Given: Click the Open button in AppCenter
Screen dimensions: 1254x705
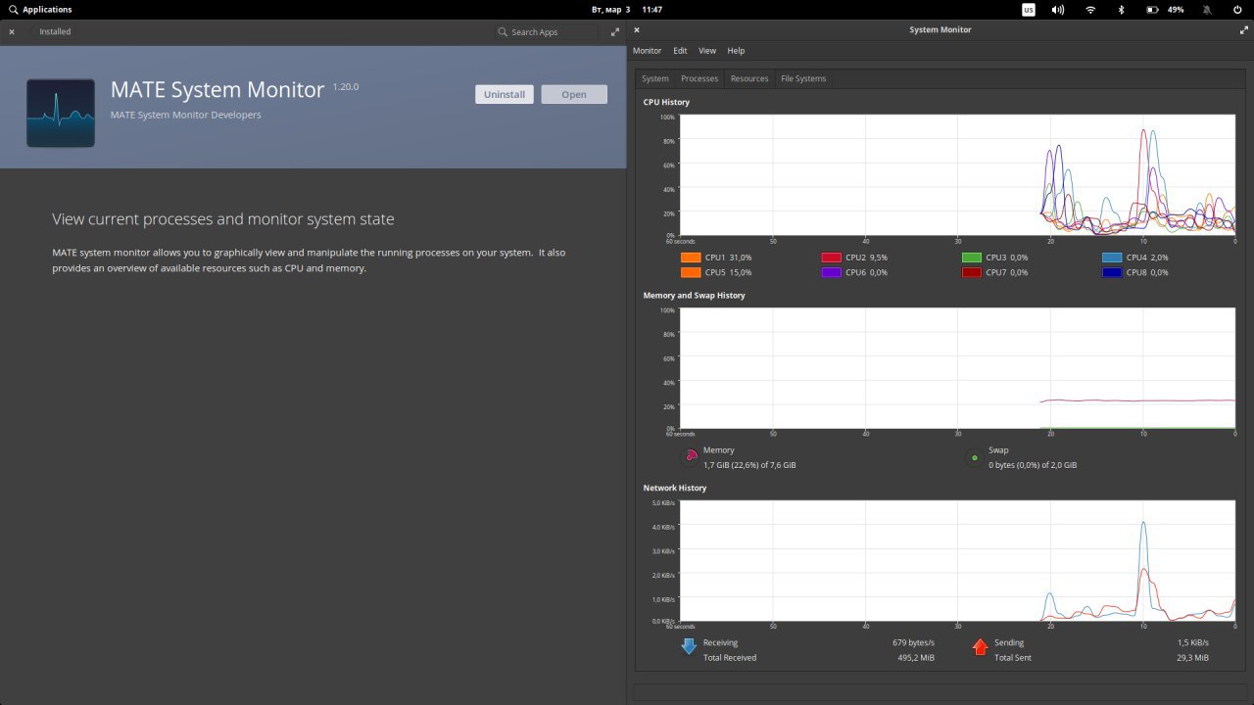Looking at the screenshot, I should point(574,95).
